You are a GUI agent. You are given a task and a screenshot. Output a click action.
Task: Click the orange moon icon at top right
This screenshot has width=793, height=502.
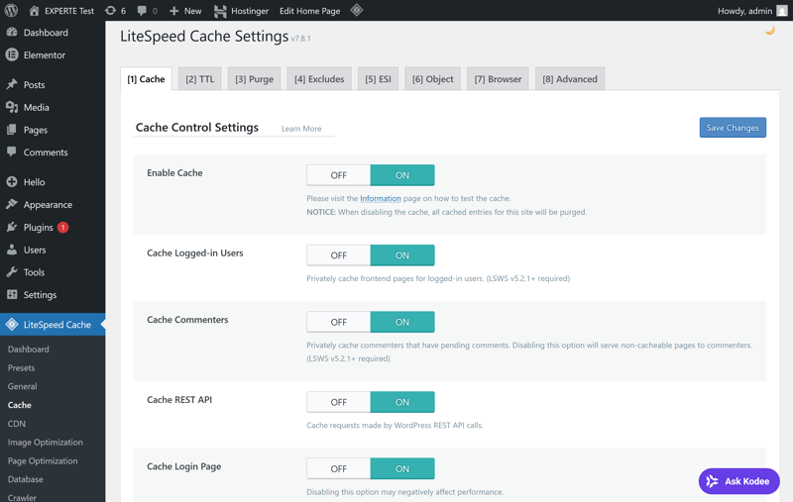coord(770,31)
